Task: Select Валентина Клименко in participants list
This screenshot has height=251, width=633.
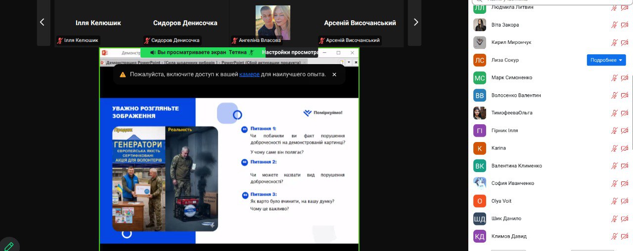Action: (516, 166)
